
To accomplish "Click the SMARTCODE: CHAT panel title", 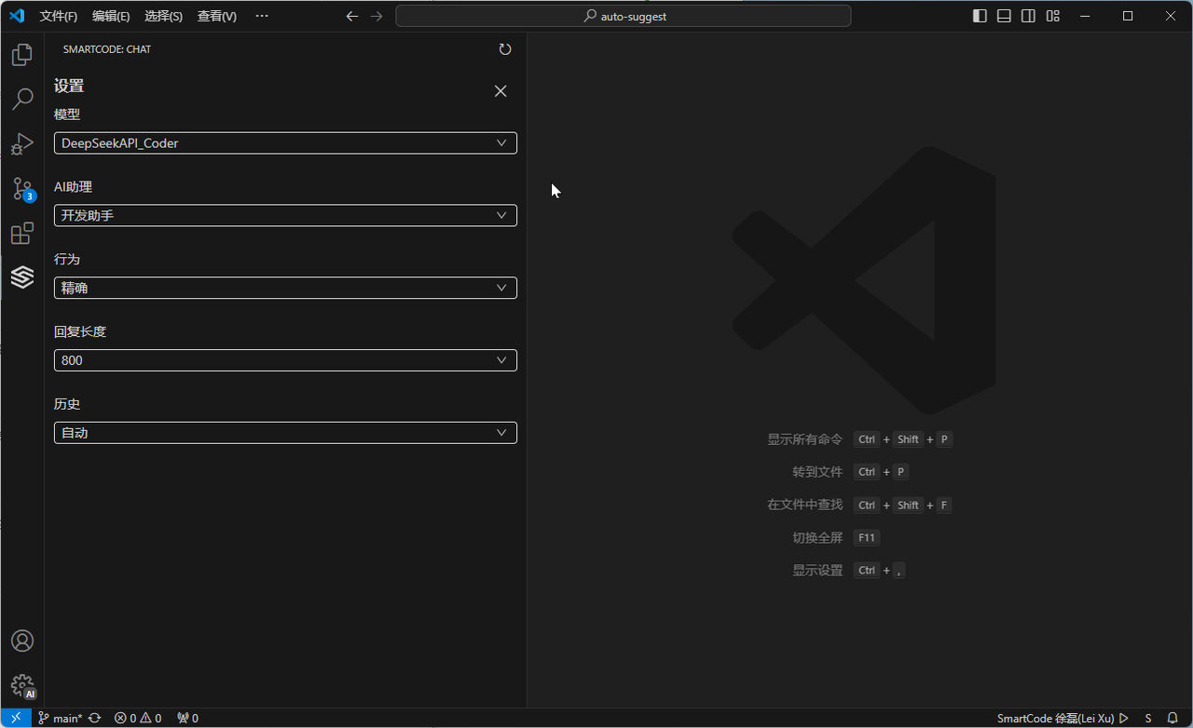I will [x=107, y=49].
